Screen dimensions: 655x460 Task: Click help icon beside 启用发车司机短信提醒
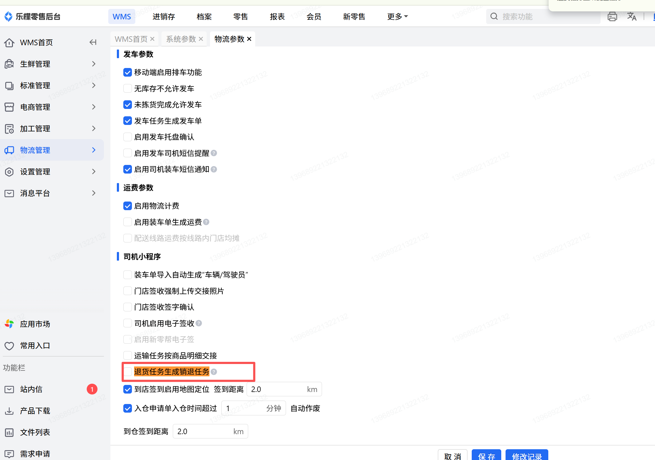point(214,153)
